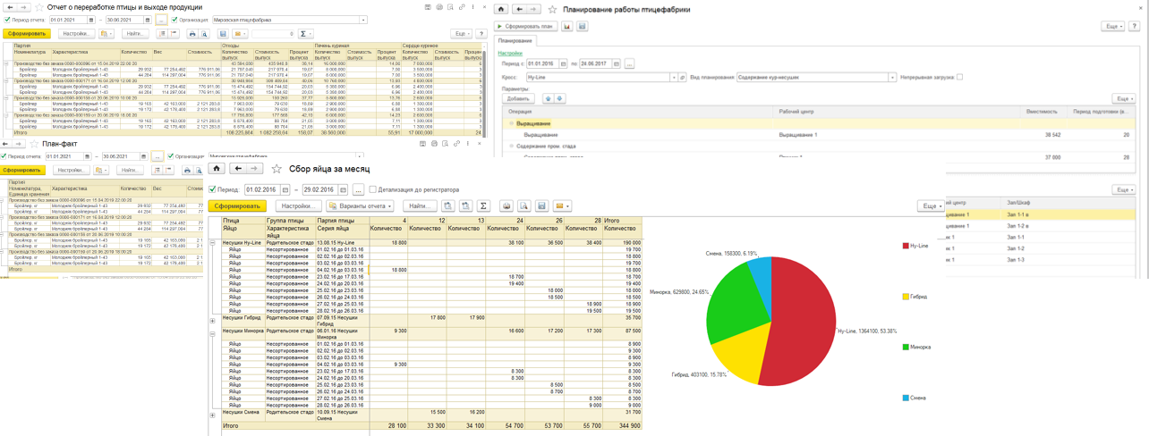Open the Кросс dropdown showing Hy-Line
This screenshot has width=1149, height=436.
pyautogui.click(x=674, y=78)
